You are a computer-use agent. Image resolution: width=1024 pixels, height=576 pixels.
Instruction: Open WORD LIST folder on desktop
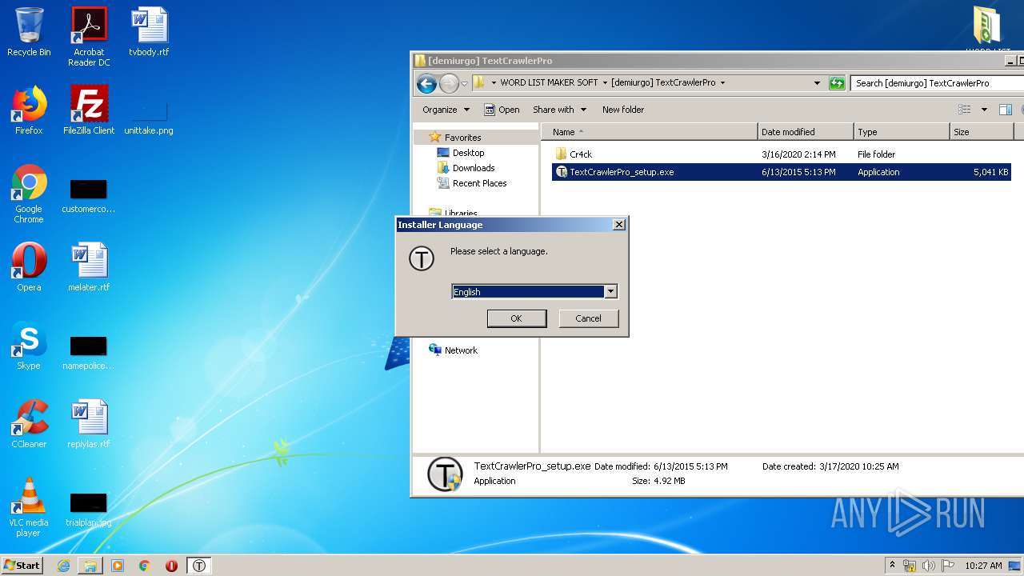[x=988, y=29]
